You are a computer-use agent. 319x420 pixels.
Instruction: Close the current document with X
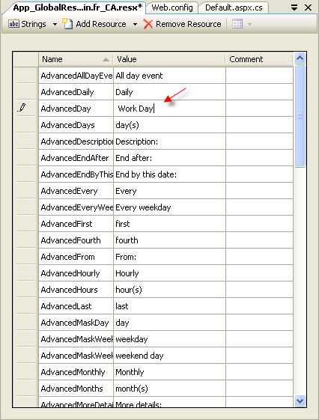pyautogui.click(x=309, y=7)
